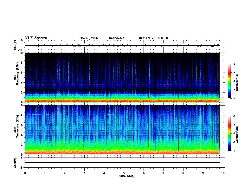Click the 'VLF Spectra' title text
251x194 pixels.
click(36, 38)
